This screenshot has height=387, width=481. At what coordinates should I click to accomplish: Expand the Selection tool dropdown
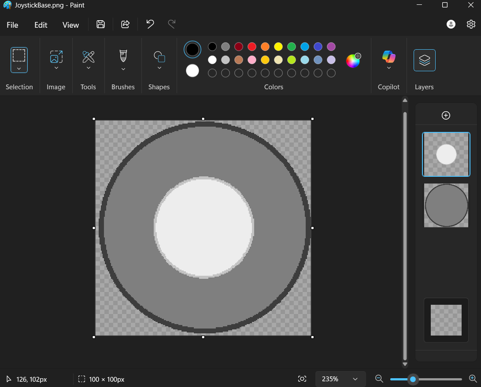(x=19, y=69)
